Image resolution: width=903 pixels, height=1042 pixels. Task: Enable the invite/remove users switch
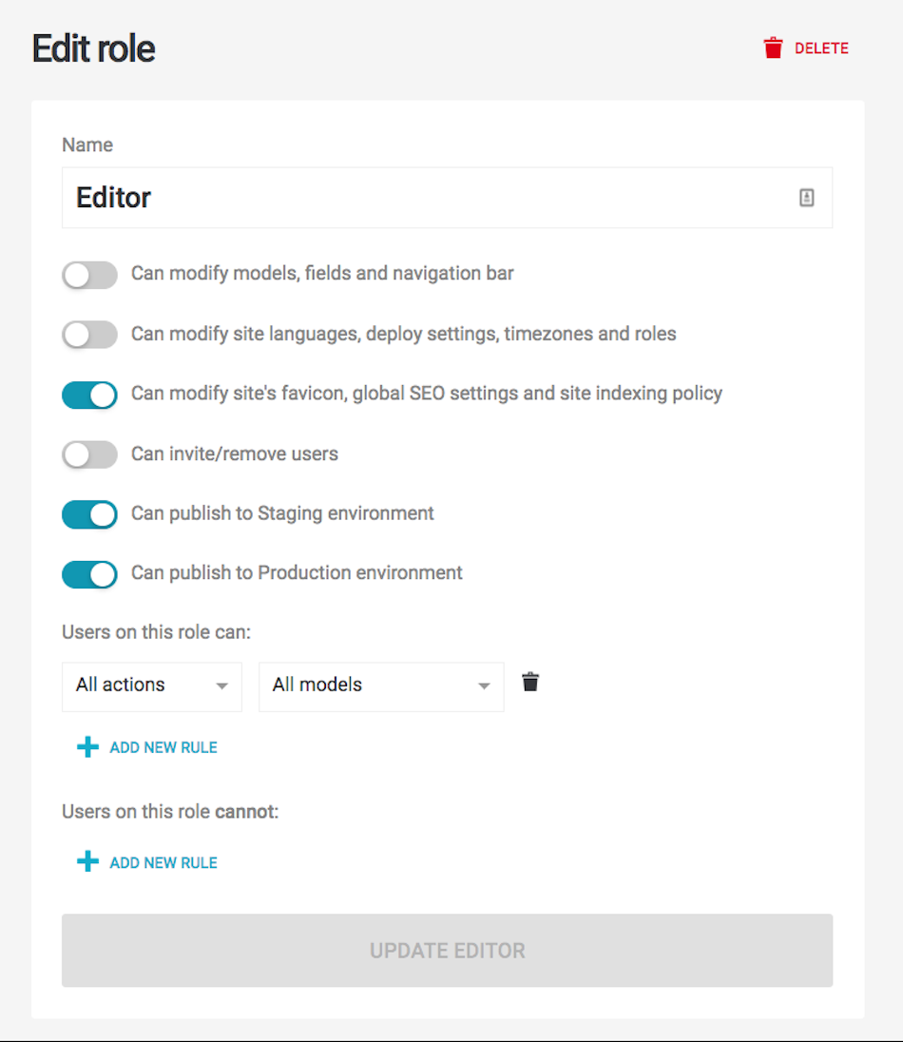(x=89, y=454)
